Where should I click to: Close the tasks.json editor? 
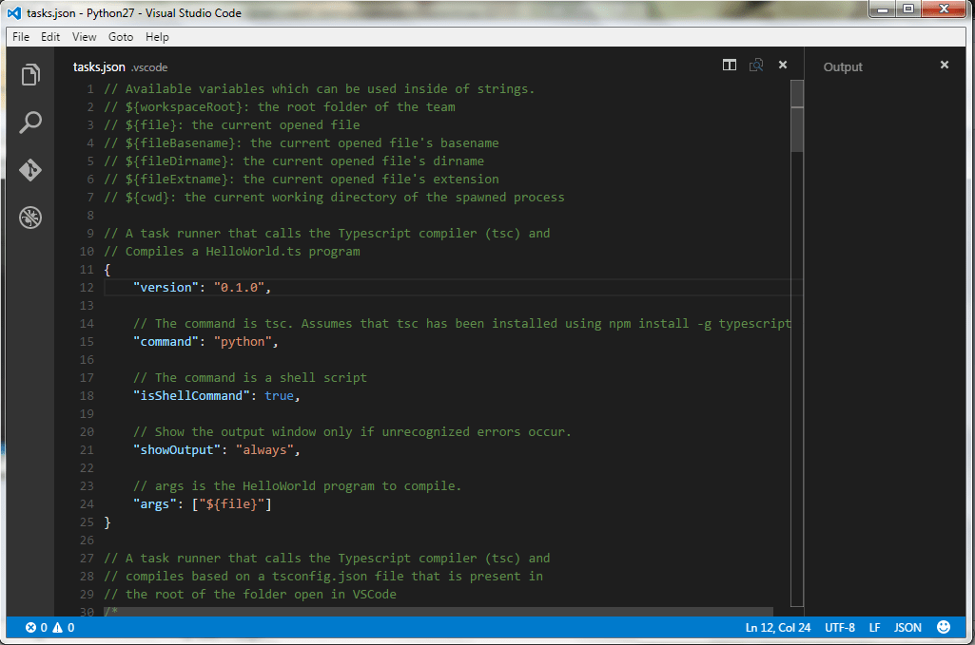(783, 65)
